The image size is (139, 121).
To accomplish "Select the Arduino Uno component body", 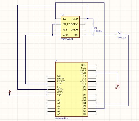I will (72, 89).
